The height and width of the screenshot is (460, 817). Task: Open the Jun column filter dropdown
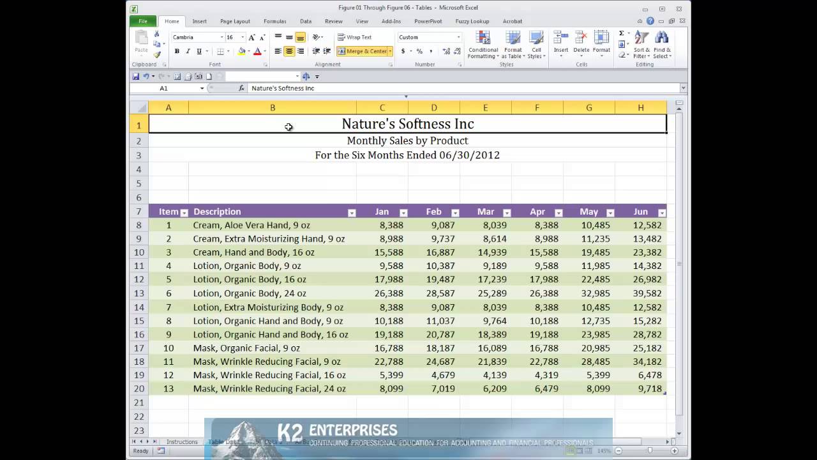662,213
